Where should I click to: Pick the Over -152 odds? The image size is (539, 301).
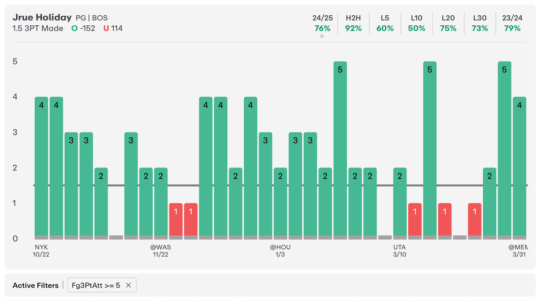(x=83, y=28)
